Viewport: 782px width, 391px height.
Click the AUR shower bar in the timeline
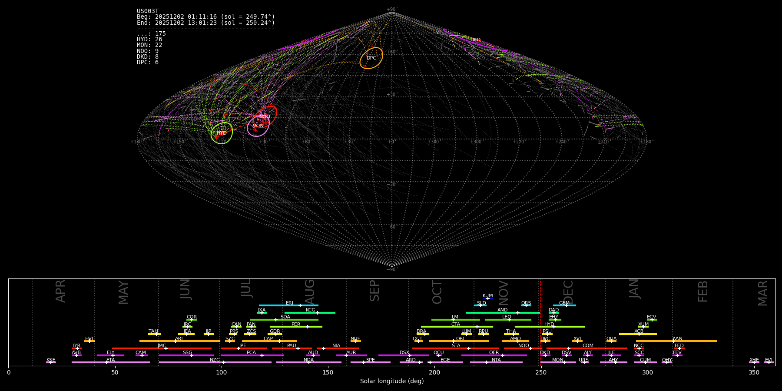(x=351, y=355)
